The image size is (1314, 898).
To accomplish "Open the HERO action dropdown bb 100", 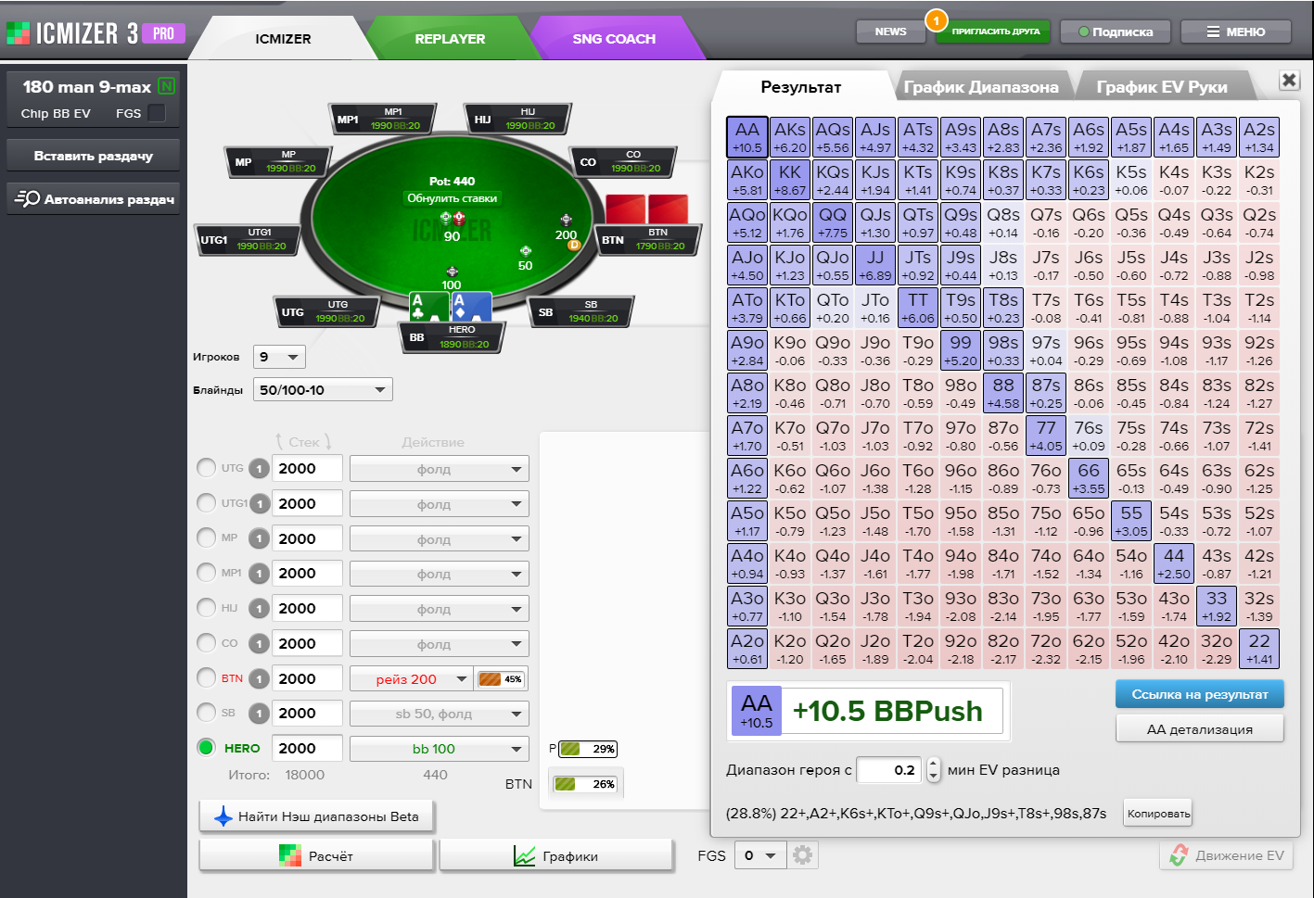I will (x=439, y=749).
